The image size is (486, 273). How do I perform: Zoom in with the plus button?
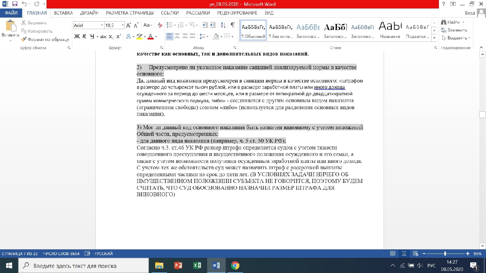(468, 254)
